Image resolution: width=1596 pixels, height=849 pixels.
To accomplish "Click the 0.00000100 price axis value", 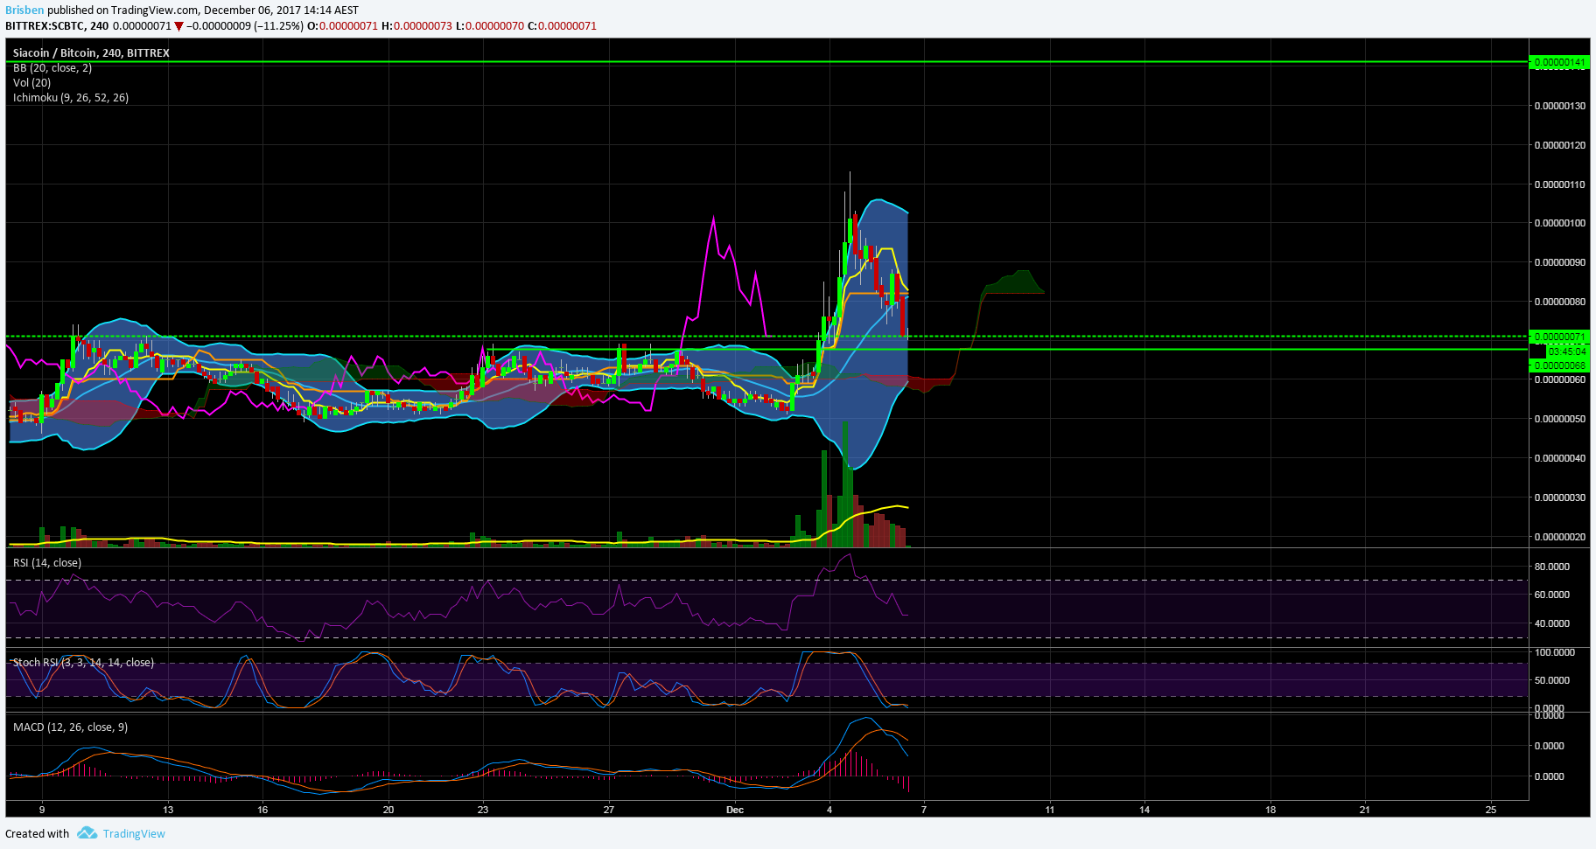I will click(x=1559, y=223).
